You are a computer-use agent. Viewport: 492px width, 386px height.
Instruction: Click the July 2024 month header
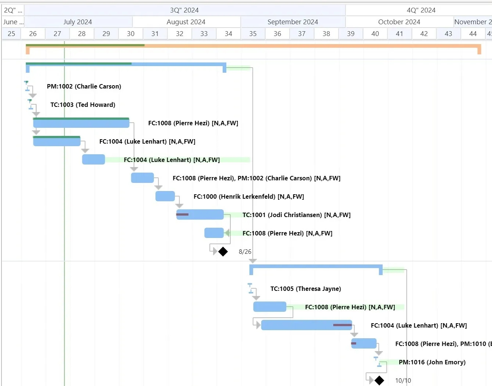coord(78,22)
